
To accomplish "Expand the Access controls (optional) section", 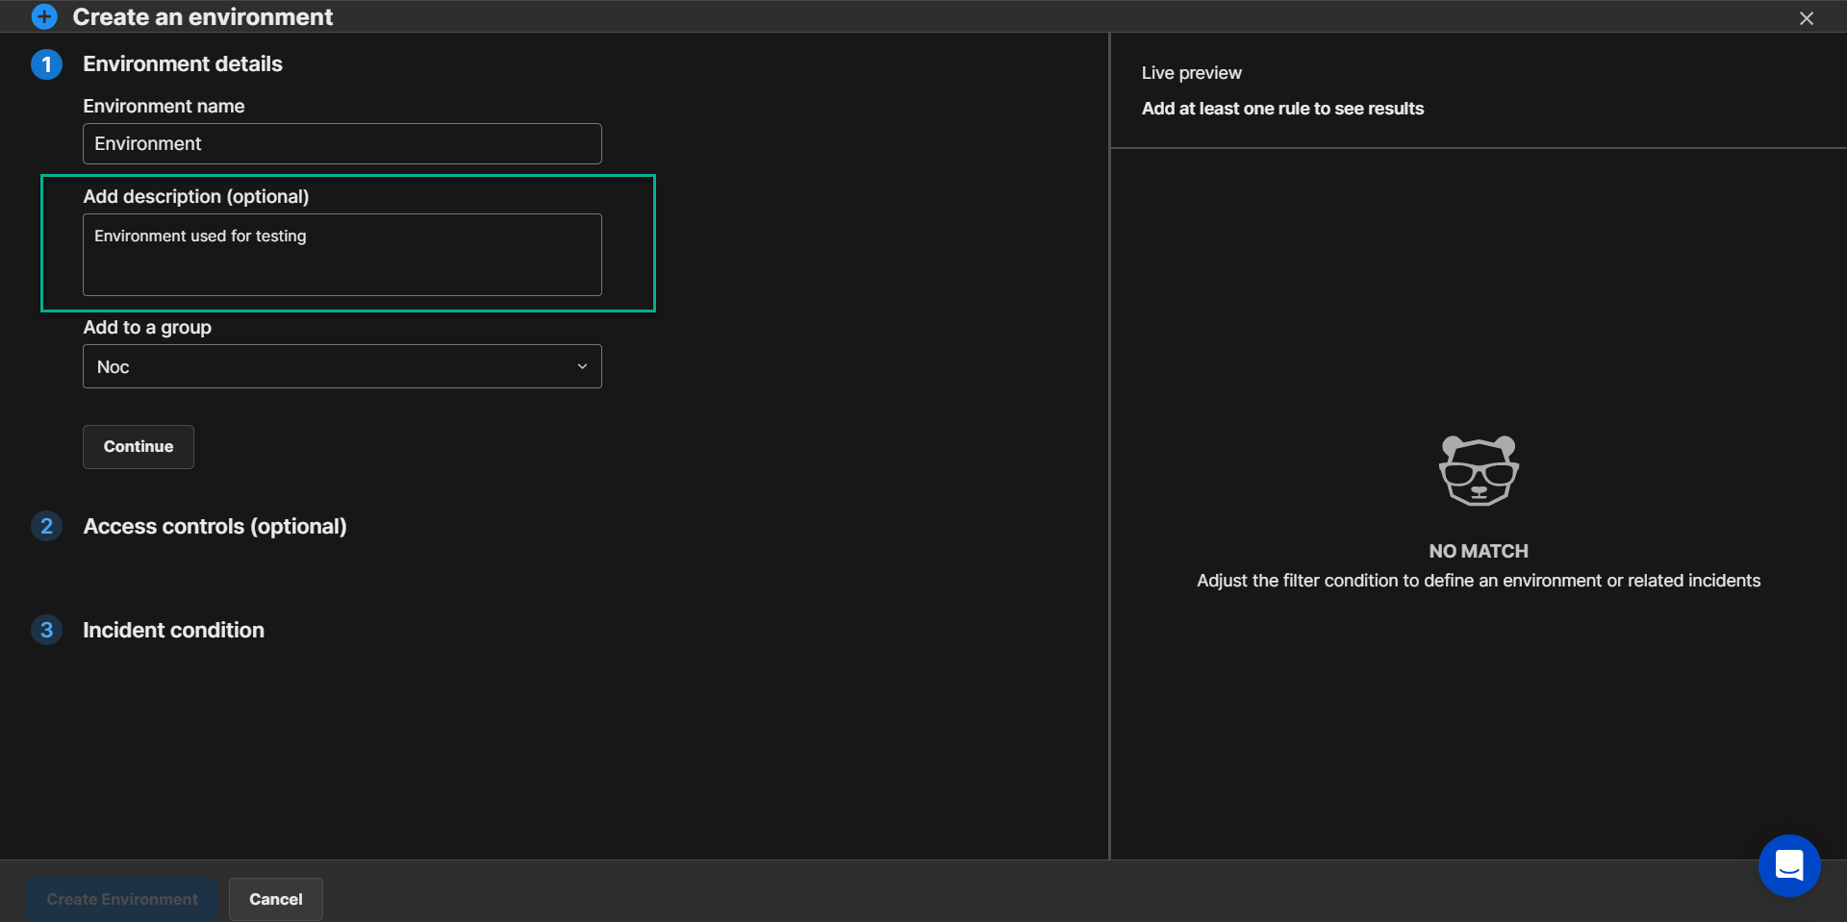I will click(215, 527).
